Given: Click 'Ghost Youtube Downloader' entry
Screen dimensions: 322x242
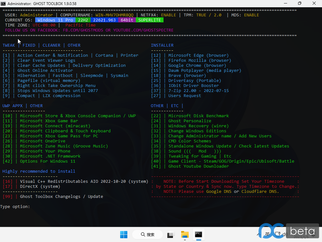Looking at the screenshot, I should click(x=199, y=166).
